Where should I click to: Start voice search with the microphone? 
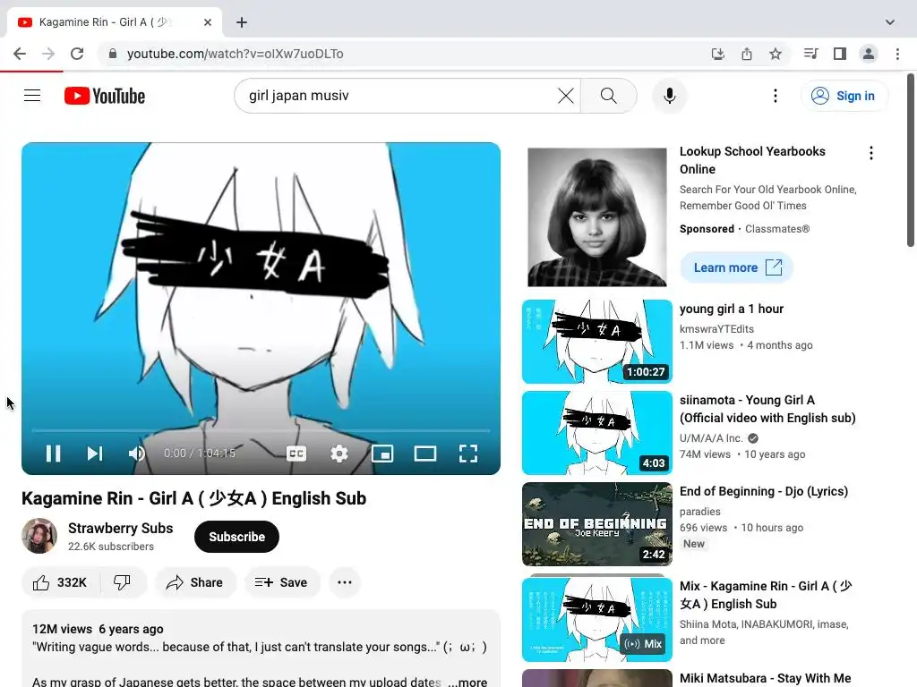pyautogui.click(x=670, y=95)
